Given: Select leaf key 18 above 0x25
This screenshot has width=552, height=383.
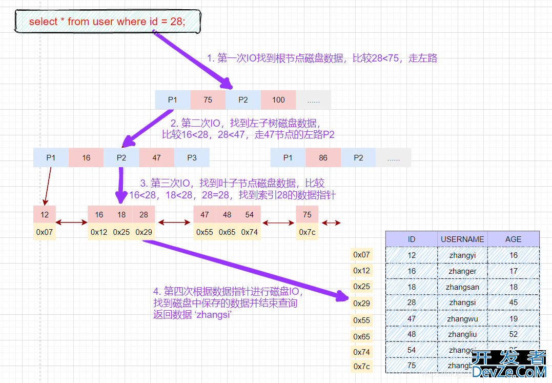Looking at the screenshot, I should coord(121,214).
